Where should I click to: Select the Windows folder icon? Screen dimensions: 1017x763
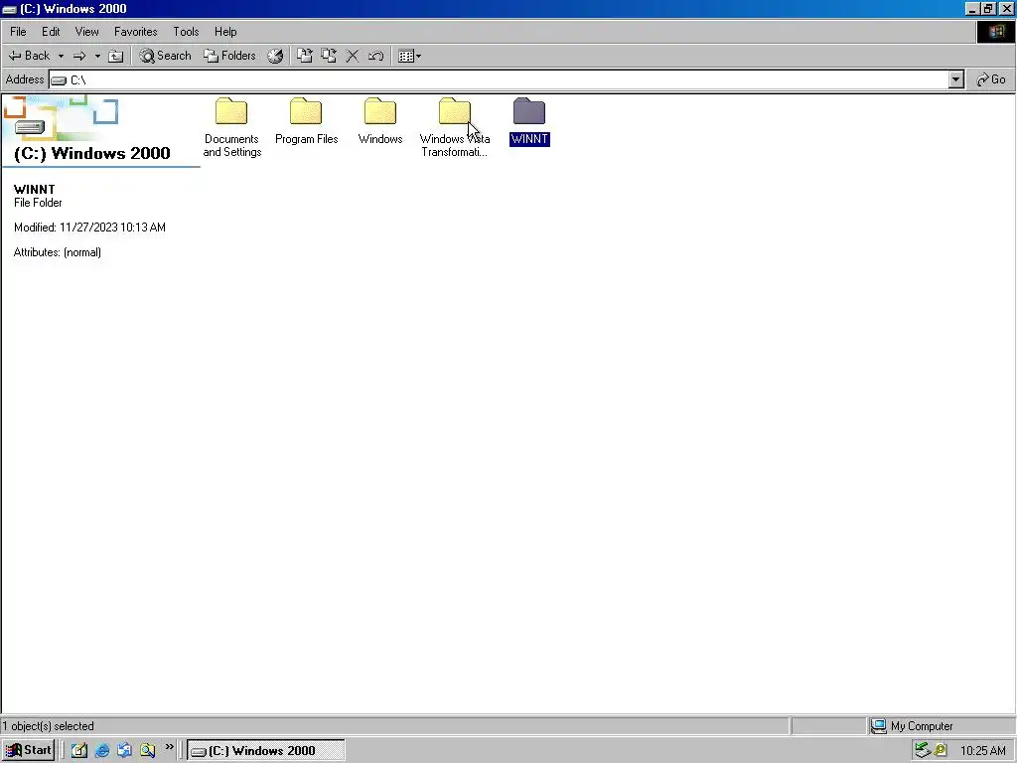coord(380,111)
